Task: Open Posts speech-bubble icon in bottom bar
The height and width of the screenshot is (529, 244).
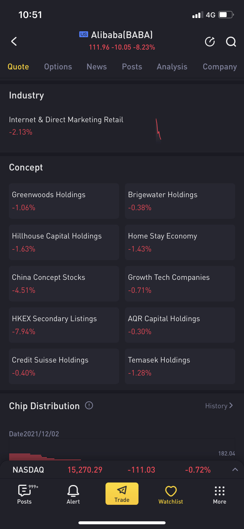Action: (x=24, y=491)
